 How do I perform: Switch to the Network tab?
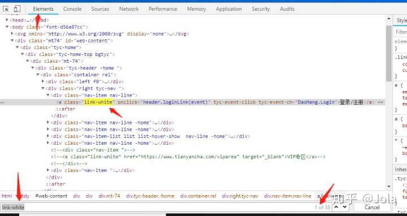pos(129,9)
